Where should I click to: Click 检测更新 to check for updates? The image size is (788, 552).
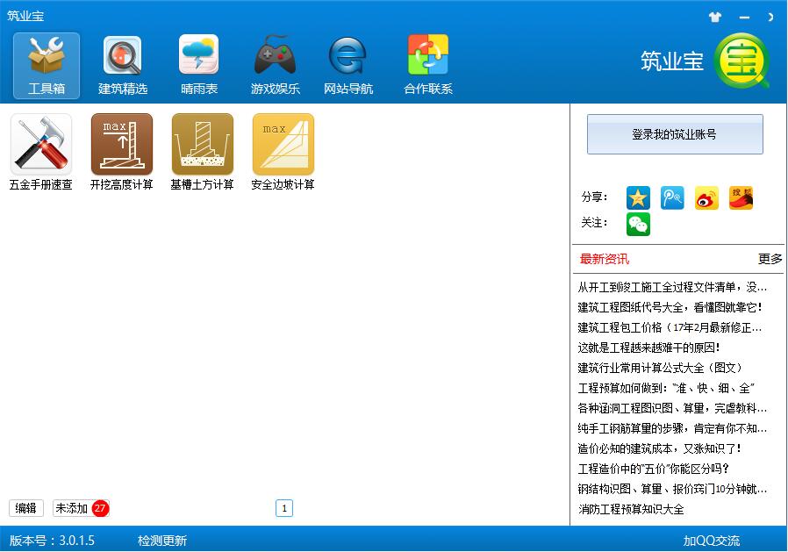point(162,541)
